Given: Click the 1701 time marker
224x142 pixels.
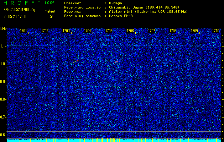Looking at the screenshot, I should click(x=23, y=31).
